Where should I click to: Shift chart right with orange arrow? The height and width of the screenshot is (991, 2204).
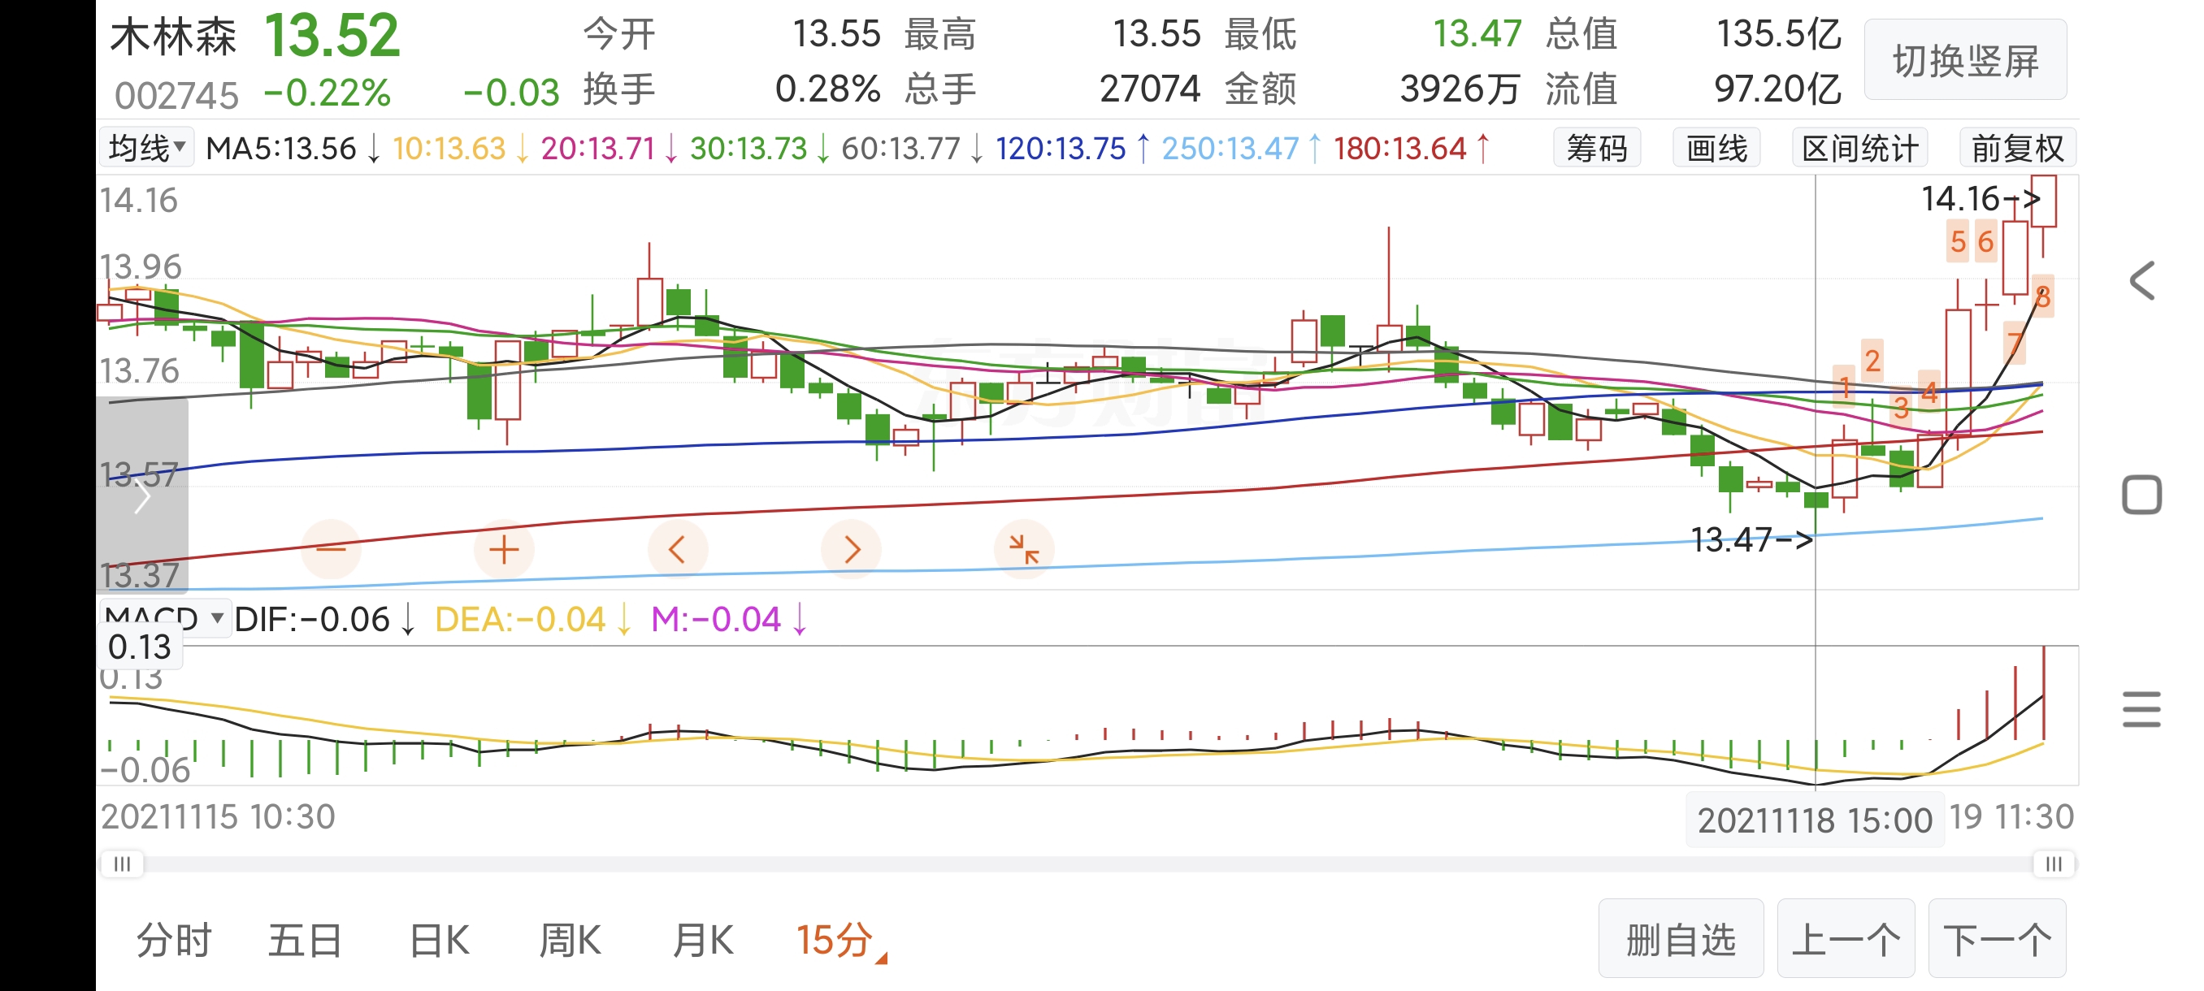click(850, 549)
